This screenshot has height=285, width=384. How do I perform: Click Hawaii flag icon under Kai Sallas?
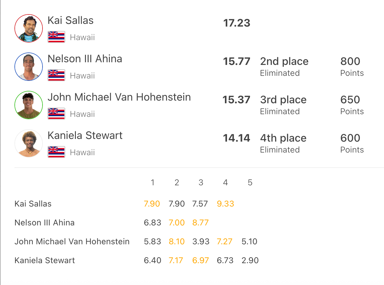(x=56, y=37)
